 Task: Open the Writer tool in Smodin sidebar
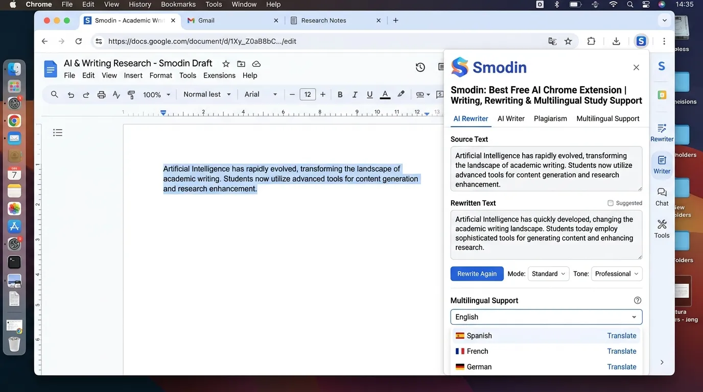[662, 165]
